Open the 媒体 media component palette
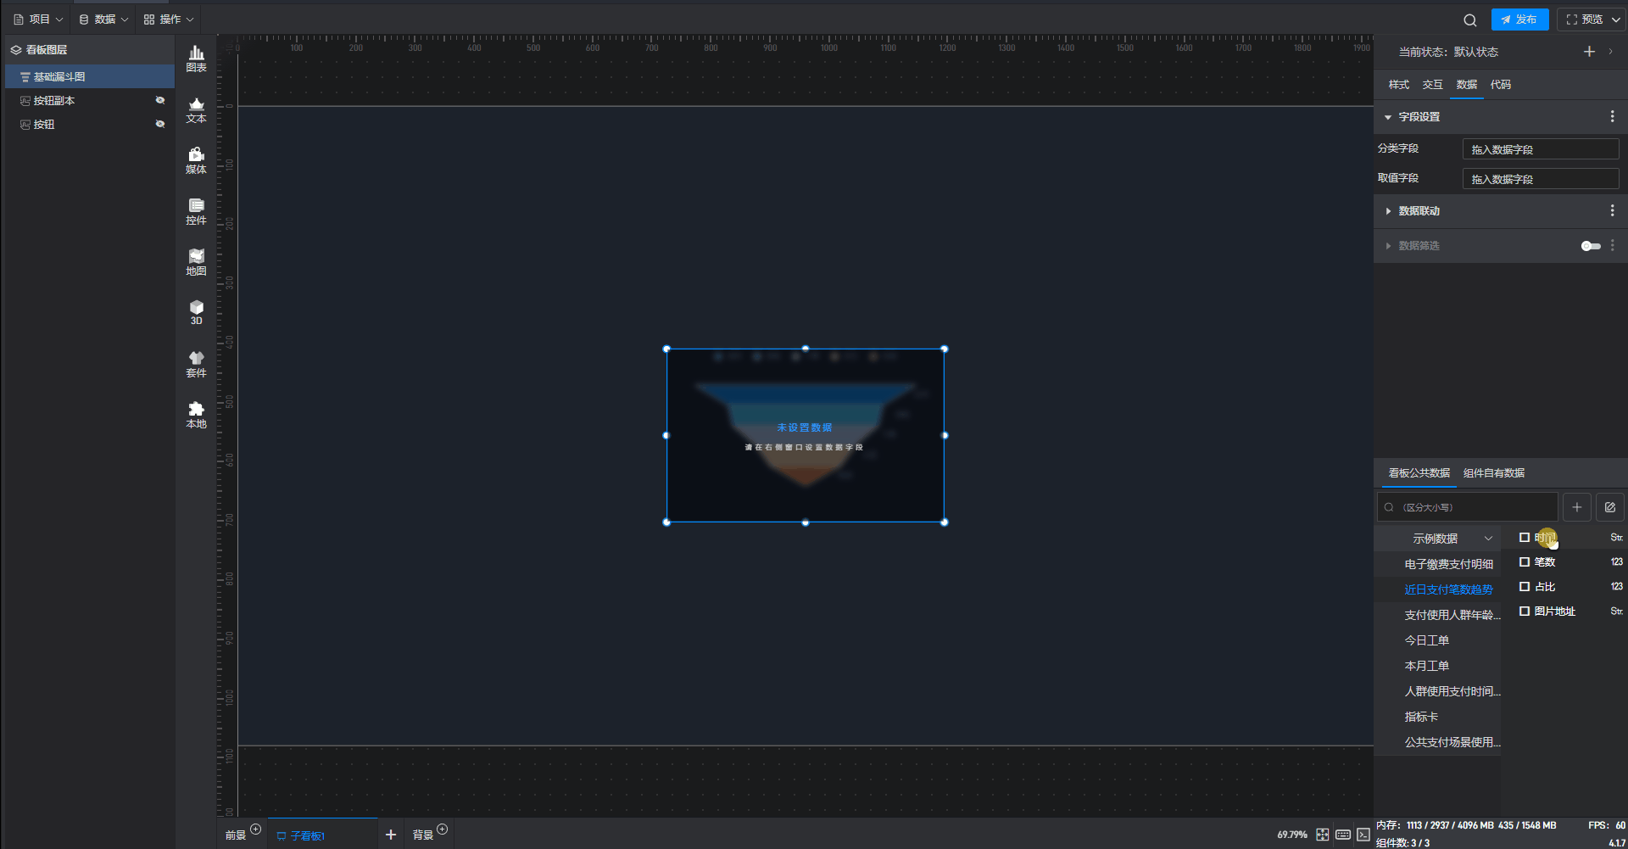This screenshot has width=1628, height=849. (x=196, y=160)
